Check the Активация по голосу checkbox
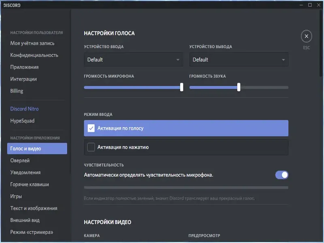Viewport: 324px width, 243px height. click(x=91, y=128)
